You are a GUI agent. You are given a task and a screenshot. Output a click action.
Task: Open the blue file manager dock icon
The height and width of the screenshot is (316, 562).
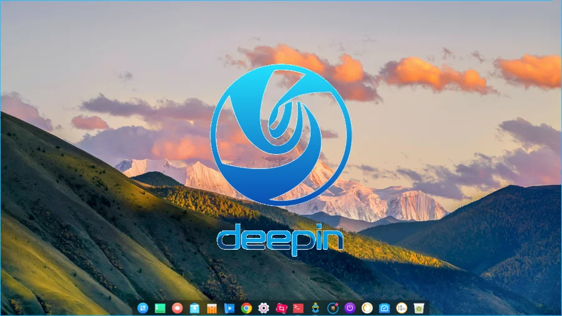coord(195,308)
